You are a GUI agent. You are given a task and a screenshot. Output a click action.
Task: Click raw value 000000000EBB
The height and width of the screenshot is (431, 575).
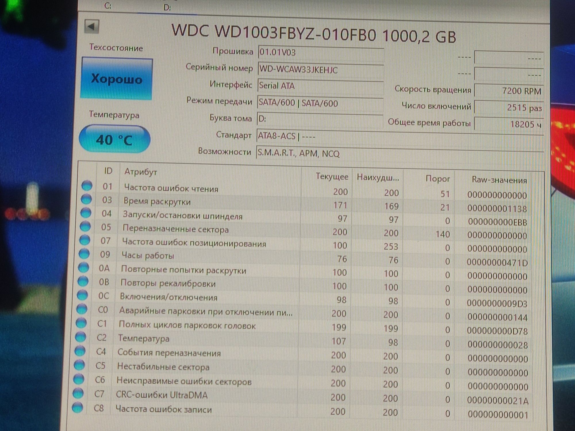point(497,222)
